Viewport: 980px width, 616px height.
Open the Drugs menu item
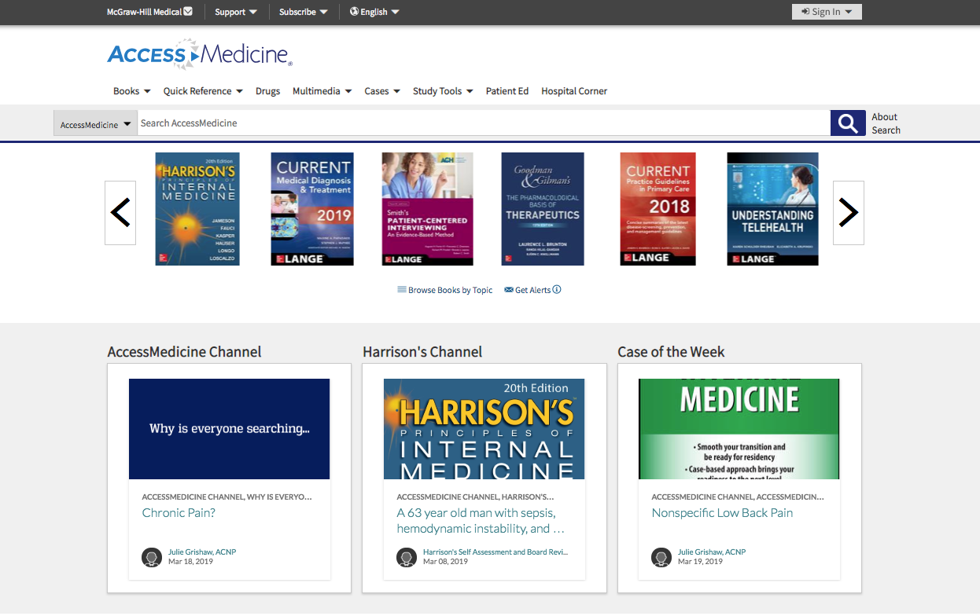click(268, 91)
